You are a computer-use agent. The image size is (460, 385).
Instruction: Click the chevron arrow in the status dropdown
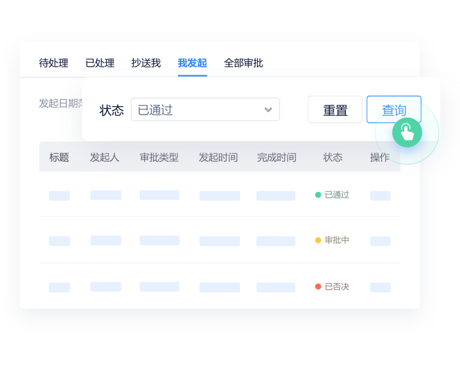coord(268,110)
